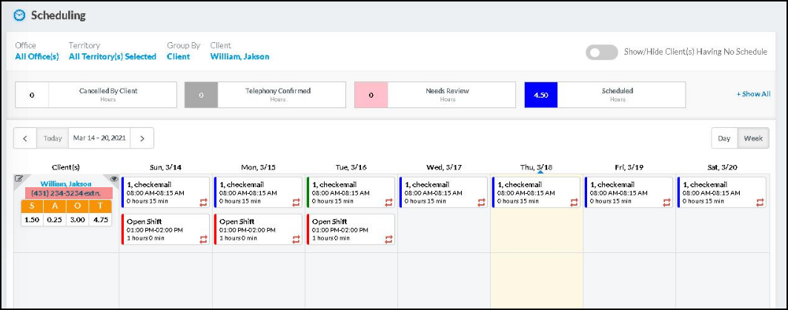Click the blue Scheduled hours swatch
The image size is (788, 310).
pos(540,95)
